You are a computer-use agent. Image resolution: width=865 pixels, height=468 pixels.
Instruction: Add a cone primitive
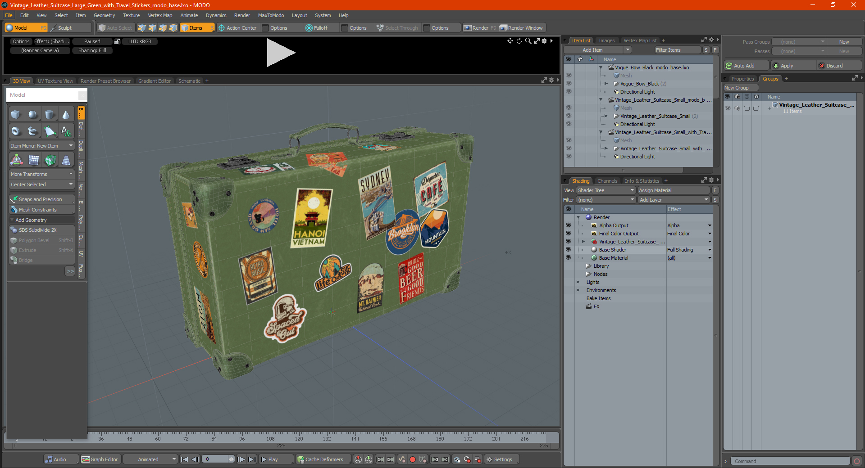[66, 115]
